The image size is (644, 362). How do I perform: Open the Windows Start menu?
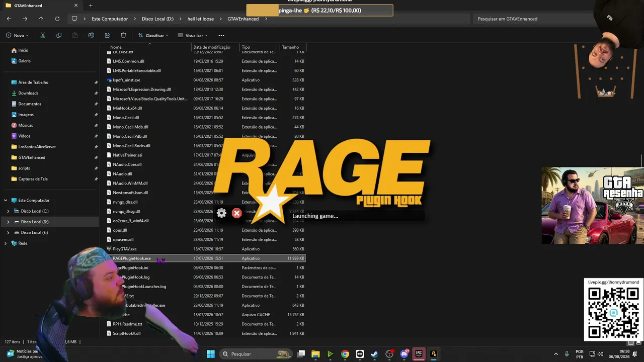point(210,354)
